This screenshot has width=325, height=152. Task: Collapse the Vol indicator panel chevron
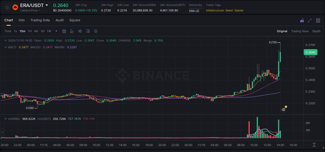click(x=5, y=119)
